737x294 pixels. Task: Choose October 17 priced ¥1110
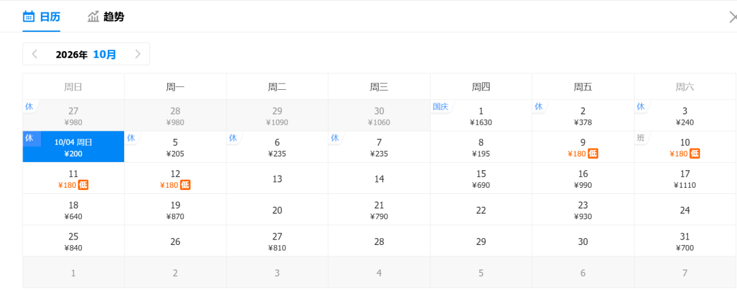[685, 178]
